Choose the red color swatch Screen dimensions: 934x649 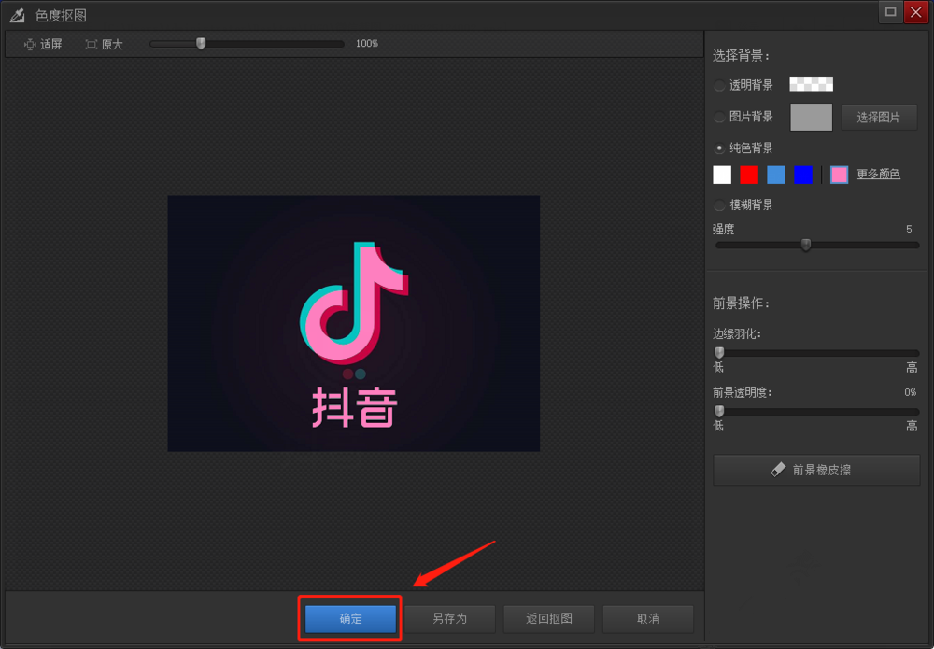point(749,175)
